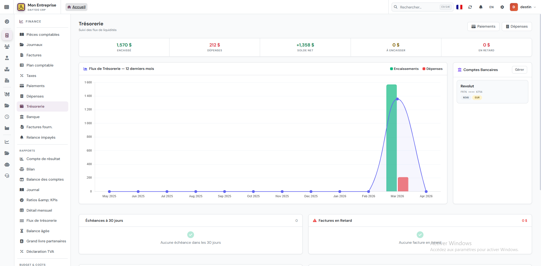541x266 pixels.
Task: Open the notifications bell icon
Action: point(481,7)
